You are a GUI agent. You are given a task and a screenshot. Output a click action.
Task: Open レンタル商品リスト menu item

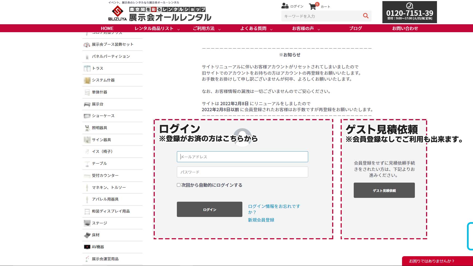154,28
